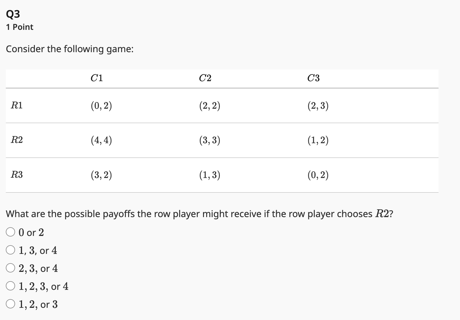460x320 pixels.
Task: Click the R1 row label
Action: 17,106
